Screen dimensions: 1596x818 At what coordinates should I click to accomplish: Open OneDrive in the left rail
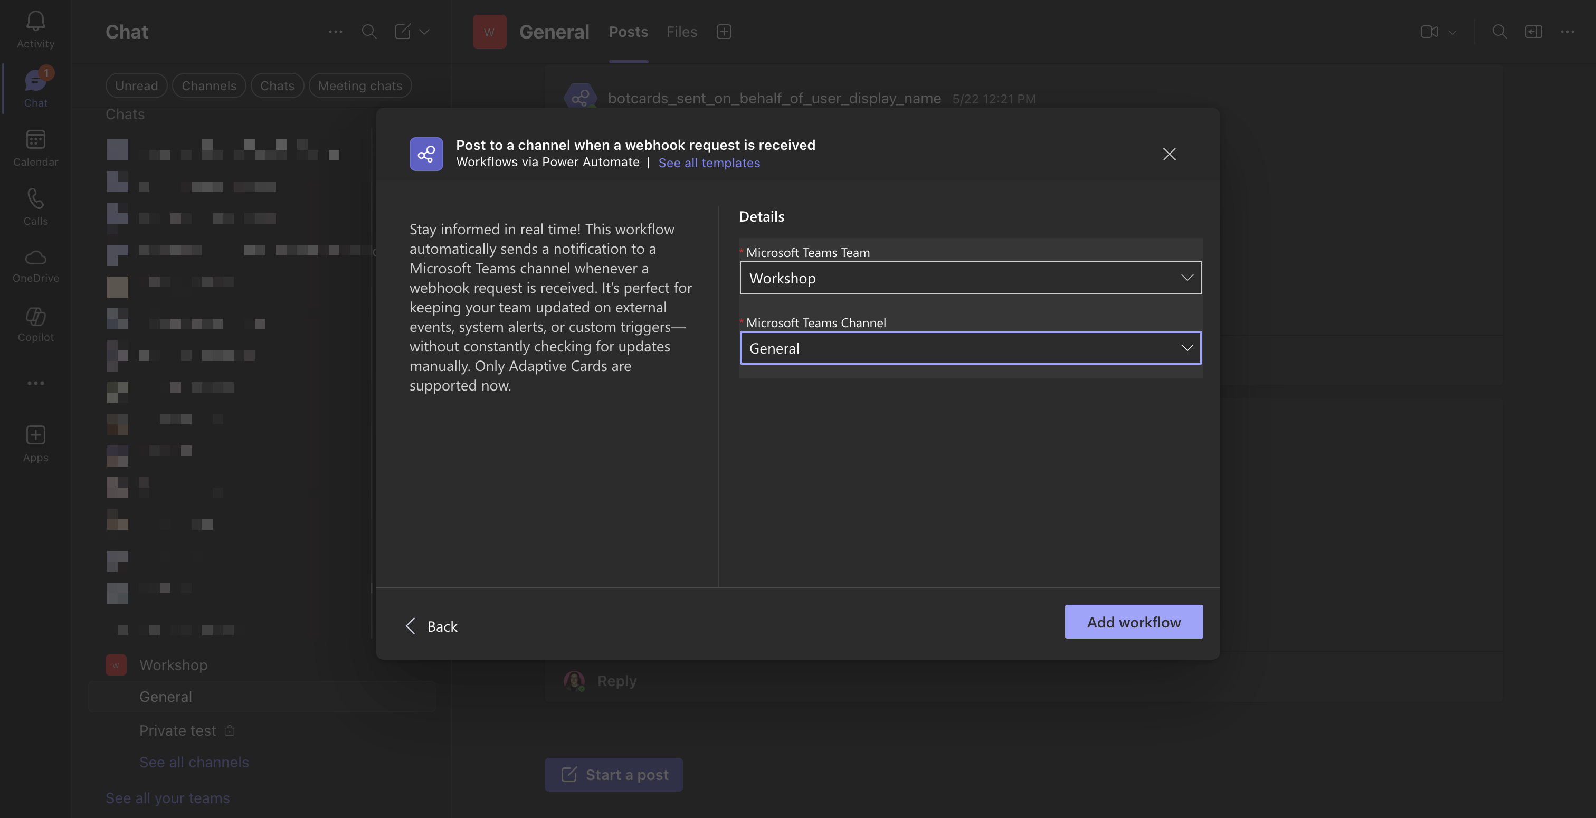point(35,266)
